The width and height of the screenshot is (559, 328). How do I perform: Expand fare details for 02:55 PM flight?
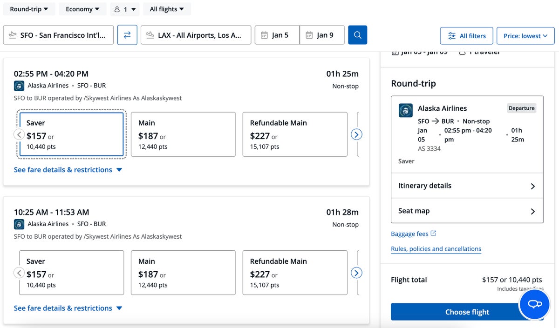68,170
